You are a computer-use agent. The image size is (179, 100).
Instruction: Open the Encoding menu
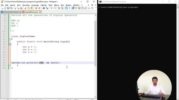26,5
